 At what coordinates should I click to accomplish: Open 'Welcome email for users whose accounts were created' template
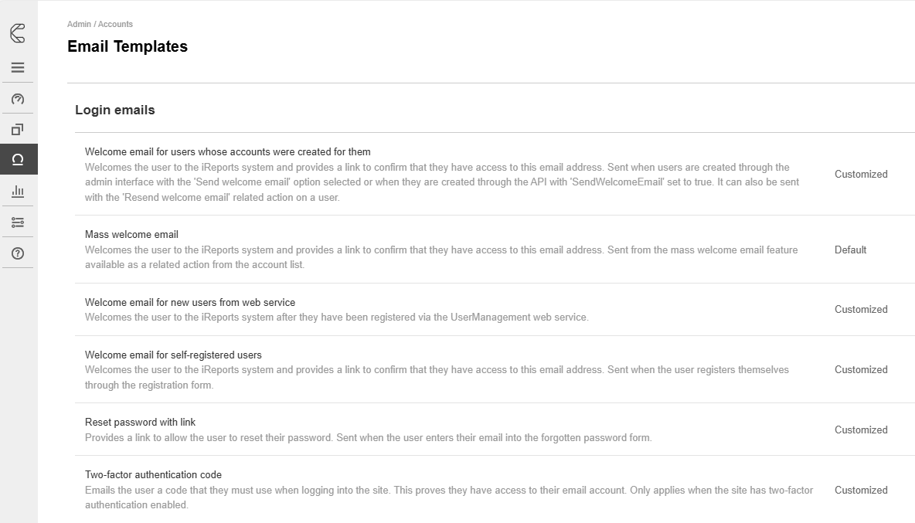click(x=228, y=152)
